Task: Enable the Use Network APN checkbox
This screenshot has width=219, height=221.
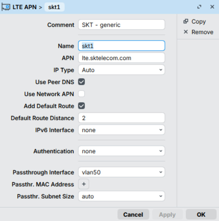Action: click(x=82, y=94)
